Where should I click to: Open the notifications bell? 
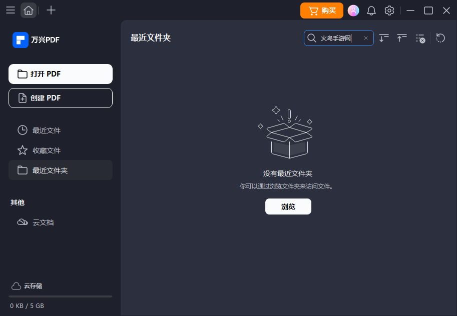click(371, 11)
